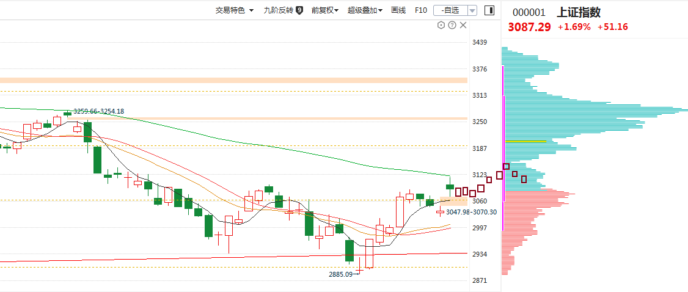Click the current price 3087.29
The height and width of the screenshot is (292, 688).
point(529,27)
